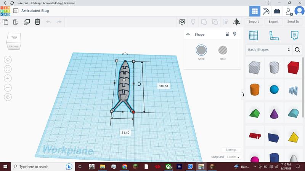Toggle orthographic perspective view button
The width and height of the screenshot is (305, 171).
[8, 97]
